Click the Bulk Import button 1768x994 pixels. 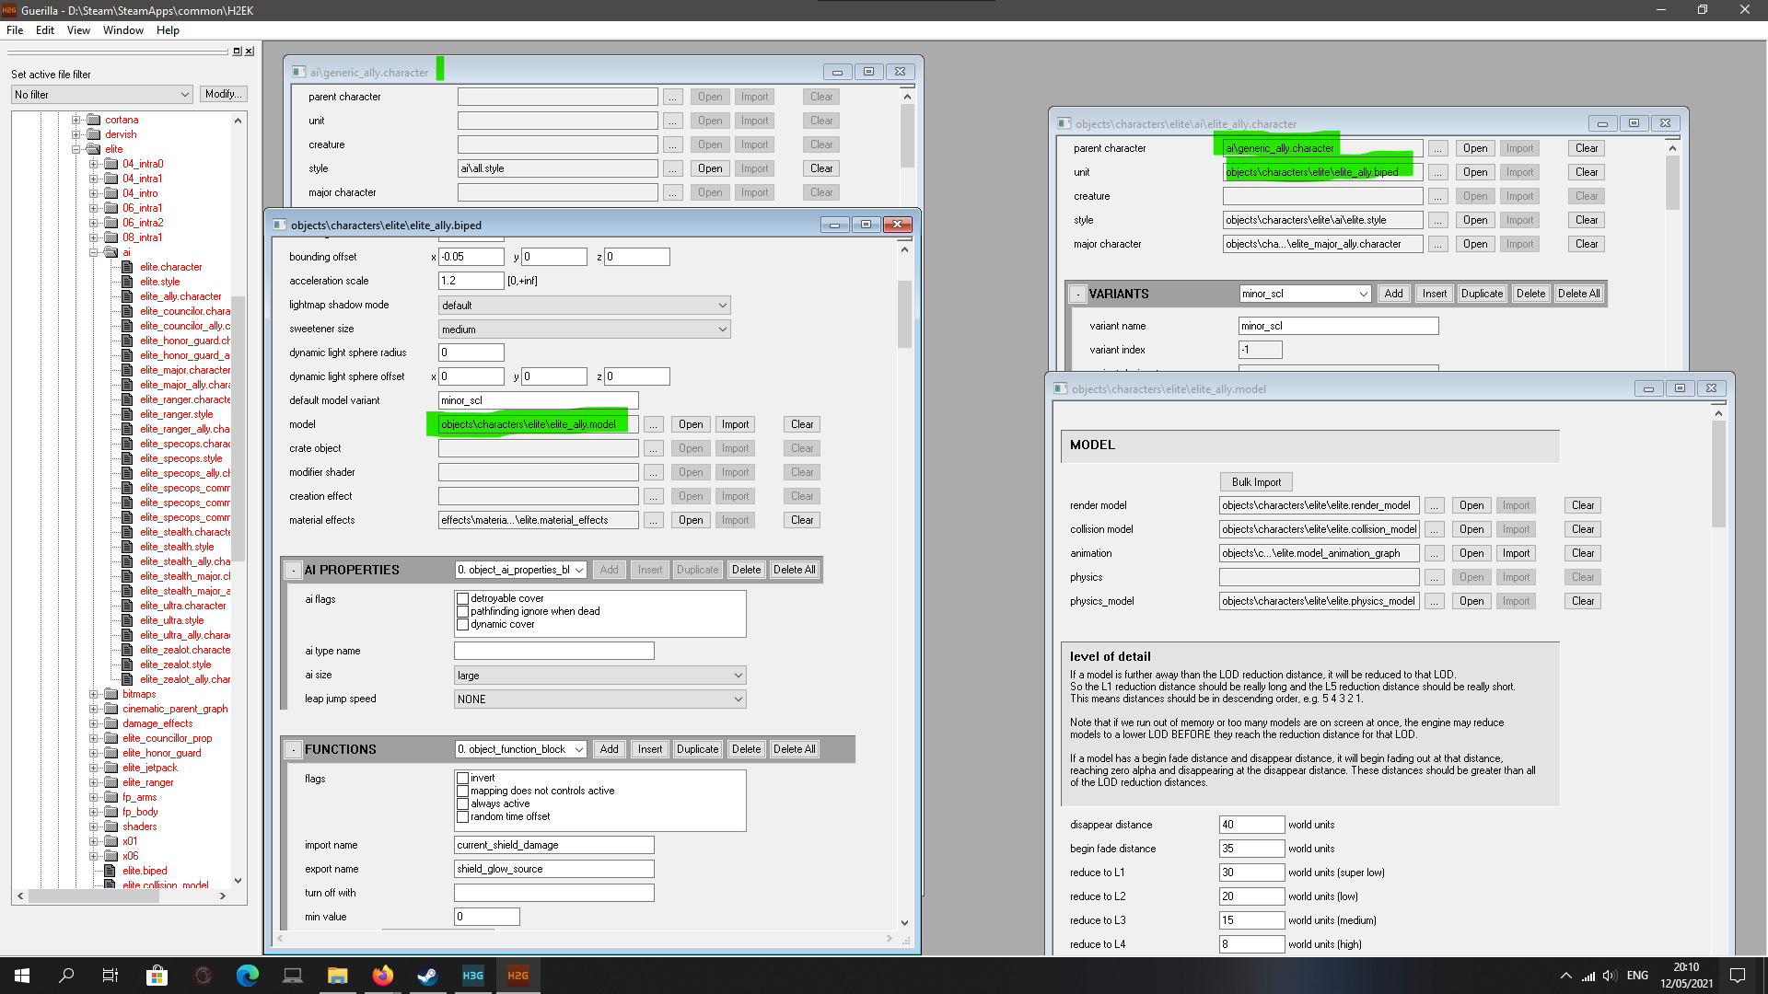[1256, 482]
